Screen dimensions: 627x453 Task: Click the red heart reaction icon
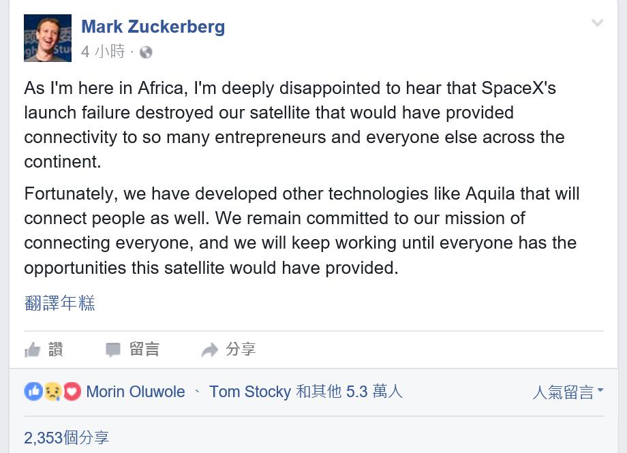pos(72,392)
